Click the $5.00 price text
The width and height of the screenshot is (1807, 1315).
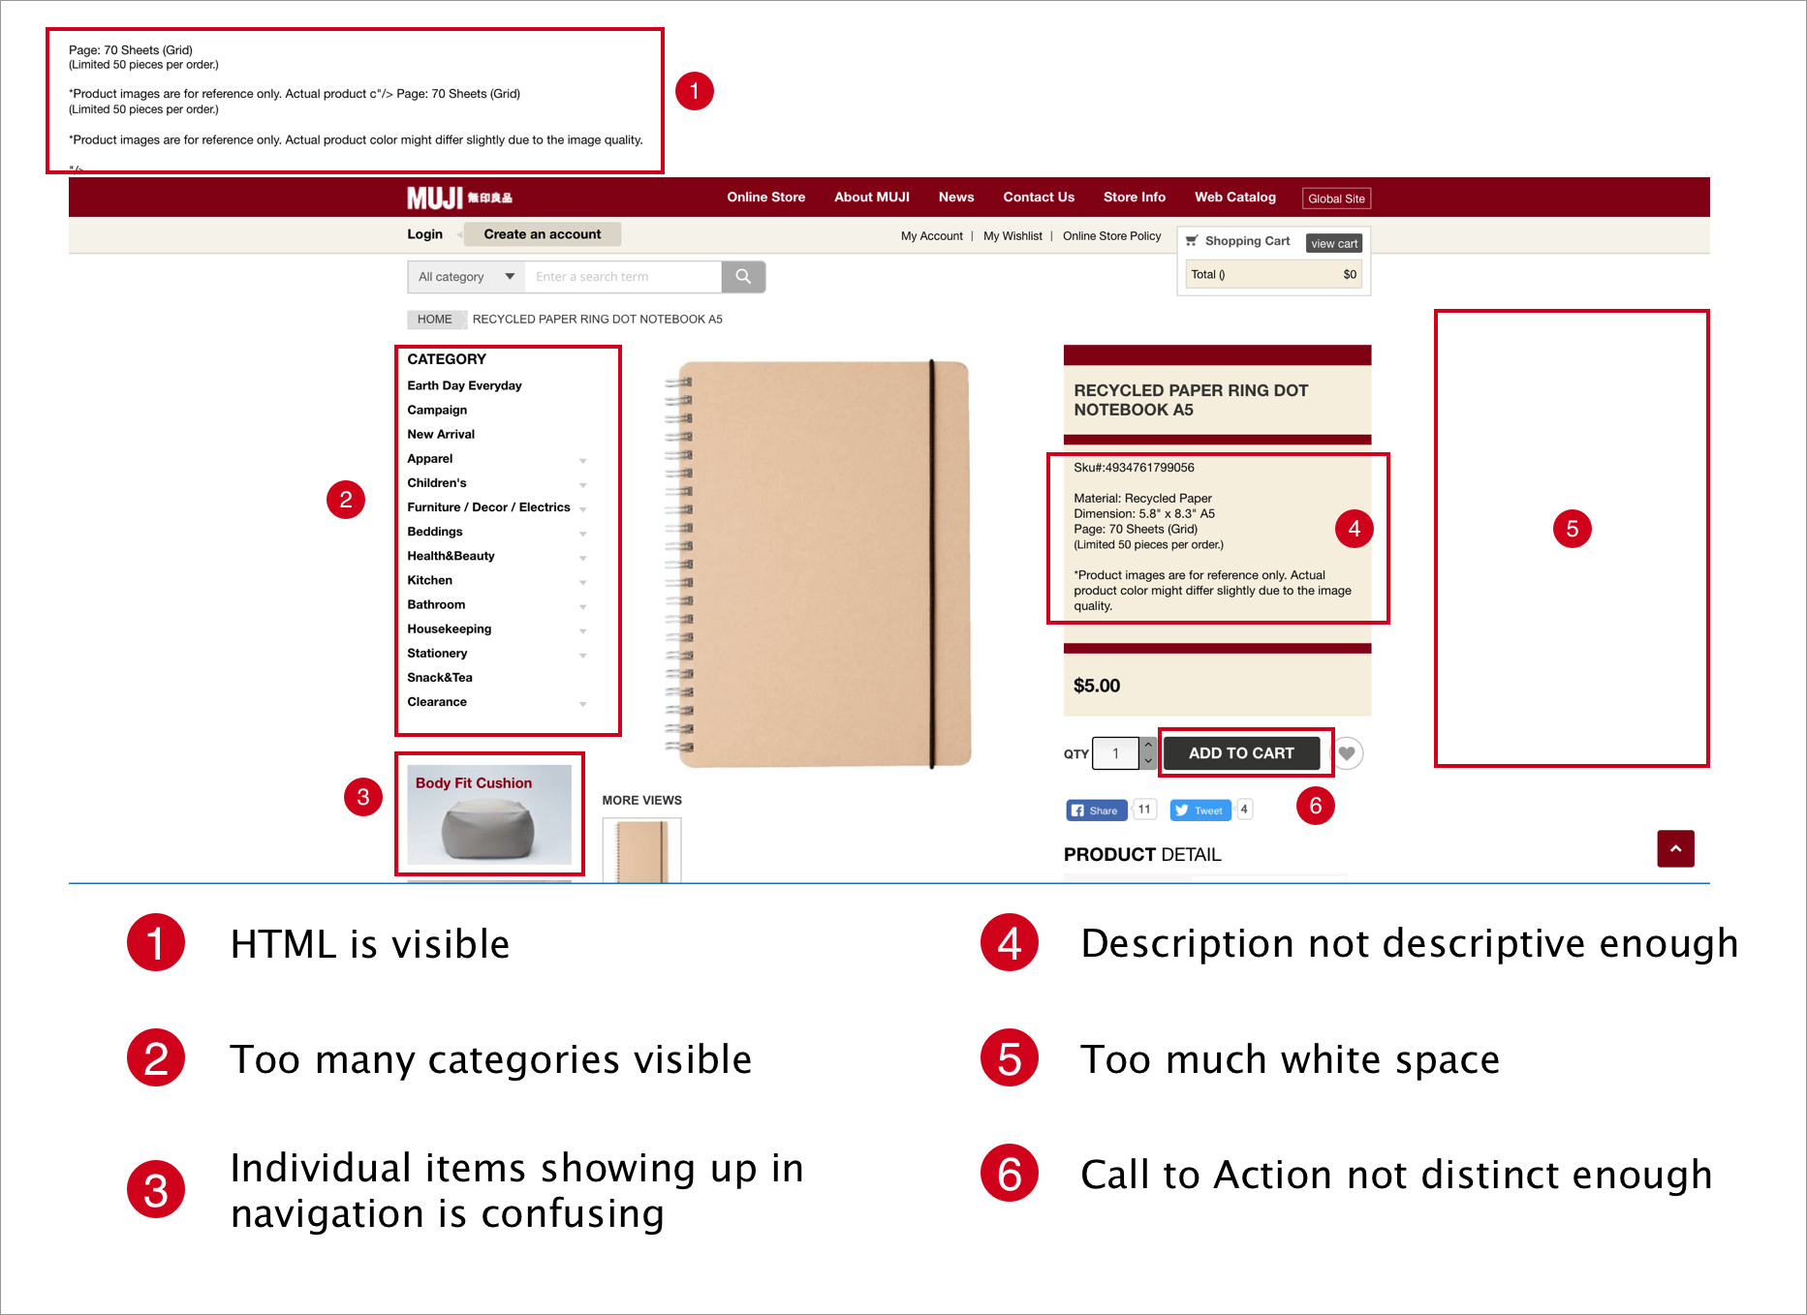[x=1097, y=686]
